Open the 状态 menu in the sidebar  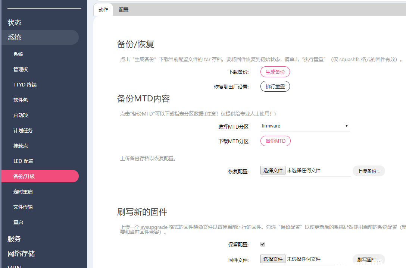15,22
